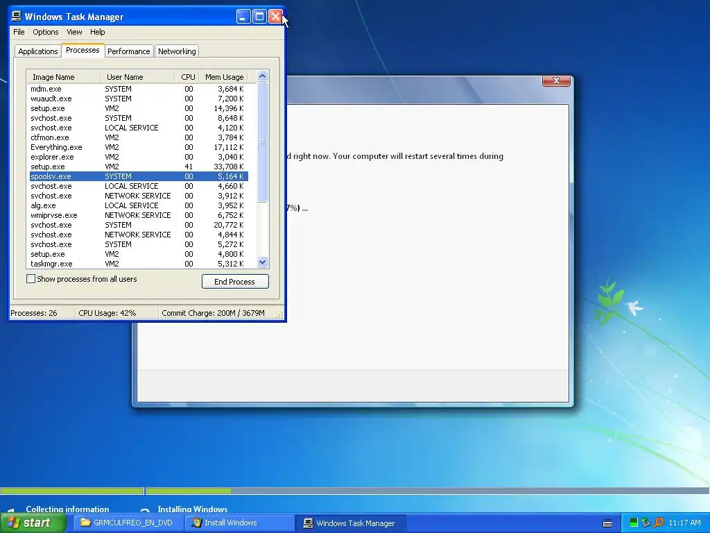Select svchost.exe using 3,912 K memory
710x533 pixels.
[x=139, y=196]
